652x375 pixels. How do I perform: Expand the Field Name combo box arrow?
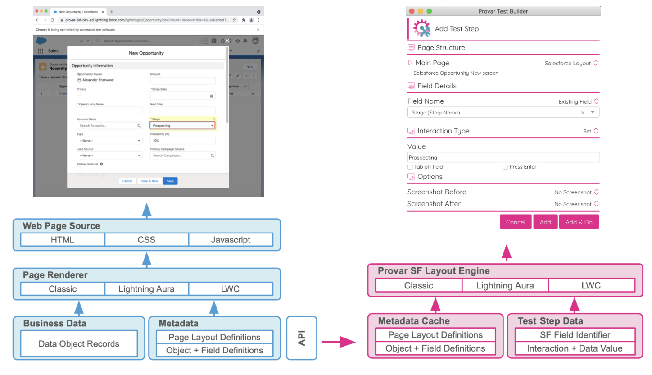click(593, 112)
